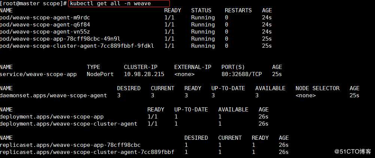Click the PORT(S) column header

233,67
